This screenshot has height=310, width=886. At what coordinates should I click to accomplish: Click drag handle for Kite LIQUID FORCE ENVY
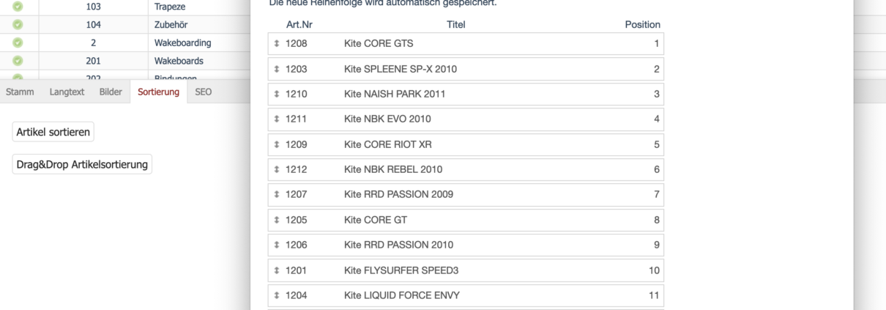pyautogui.click(x=277, y=296)
